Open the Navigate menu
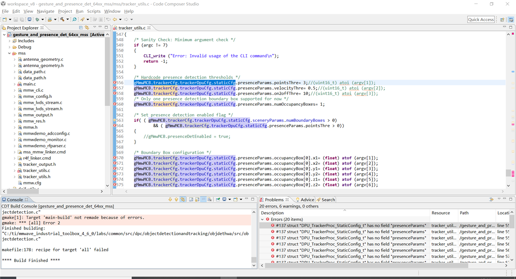516x279 pixels. (x=45, y=11)
